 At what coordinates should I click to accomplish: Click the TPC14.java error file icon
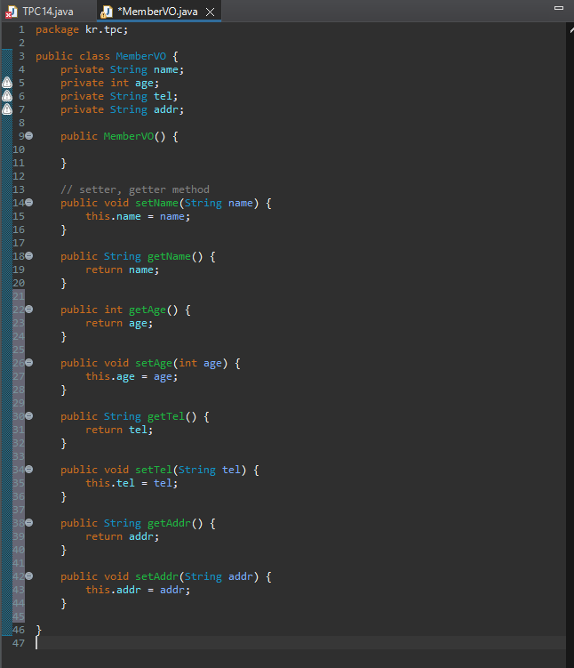(12, 12)
